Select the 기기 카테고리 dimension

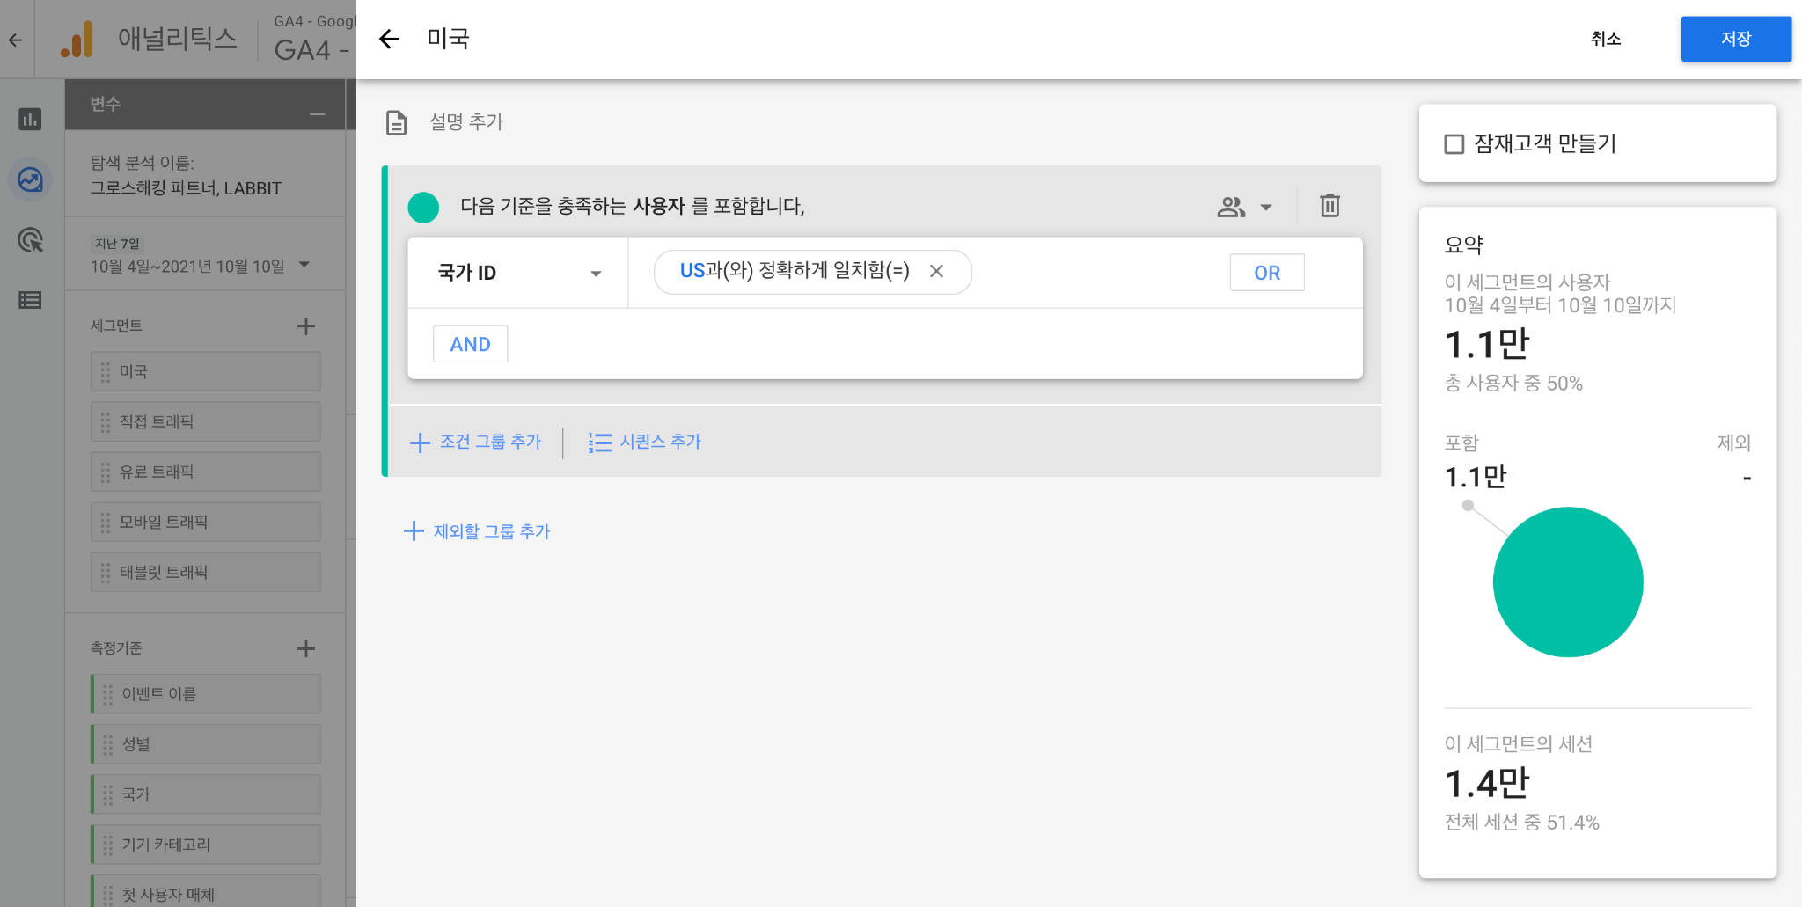pyautogui.click(x=206, y=845)
